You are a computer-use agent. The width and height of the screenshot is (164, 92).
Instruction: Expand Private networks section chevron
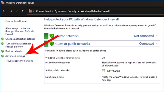[157, 36]
